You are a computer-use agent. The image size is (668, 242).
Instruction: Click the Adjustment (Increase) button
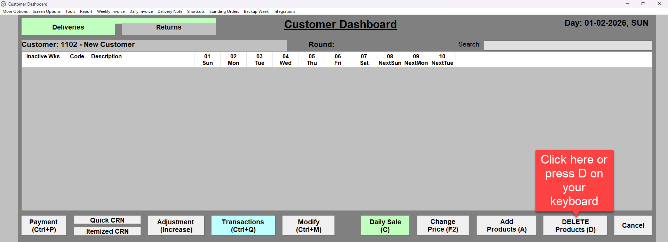pyautogui.click(x=176, y=226)
